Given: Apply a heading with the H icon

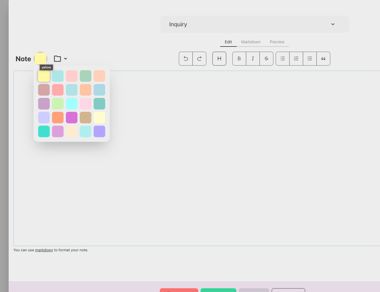Looking at the screenshot, I should click(x=219, y=58).
